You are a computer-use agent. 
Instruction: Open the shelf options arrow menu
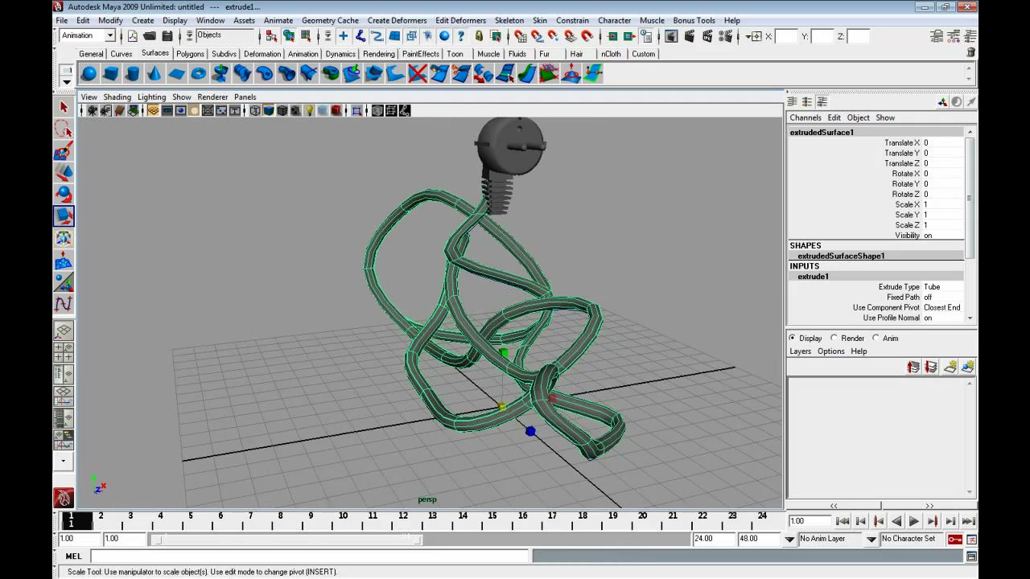pyautogui.click(x=67, y=81)
